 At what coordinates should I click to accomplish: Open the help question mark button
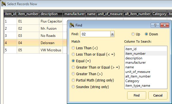coord(155,25)
